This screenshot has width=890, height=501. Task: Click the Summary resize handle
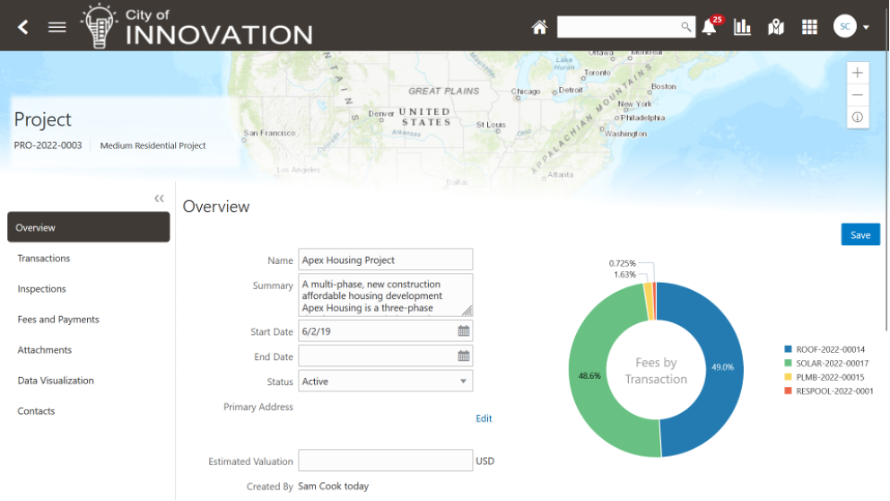467,311
